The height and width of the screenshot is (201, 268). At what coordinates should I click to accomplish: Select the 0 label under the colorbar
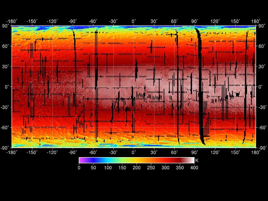79,168
